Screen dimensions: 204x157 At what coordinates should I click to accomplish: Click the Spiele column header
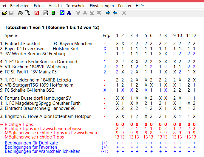coord(11,36)
